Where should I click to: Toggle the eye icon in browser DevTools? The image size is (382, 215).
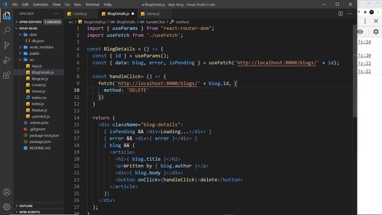click(x=361, y=32)
